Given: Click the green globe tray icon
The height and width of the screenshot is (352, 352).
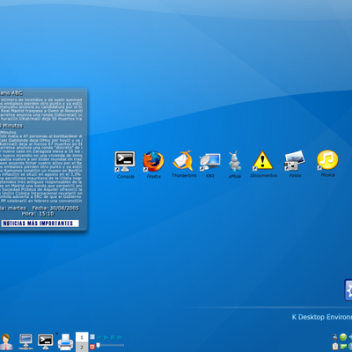Looking at the screenshot, I should [x=343, y=337].
